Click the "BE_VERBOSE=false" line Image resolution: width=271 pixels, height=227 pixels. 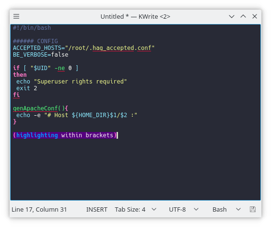coord(41,55)
